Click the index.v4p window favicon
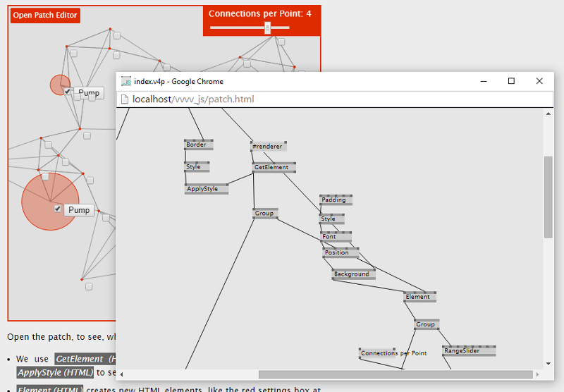Image resolution: width=564 pixels, height=392 pixels. [x=126, y=82]
